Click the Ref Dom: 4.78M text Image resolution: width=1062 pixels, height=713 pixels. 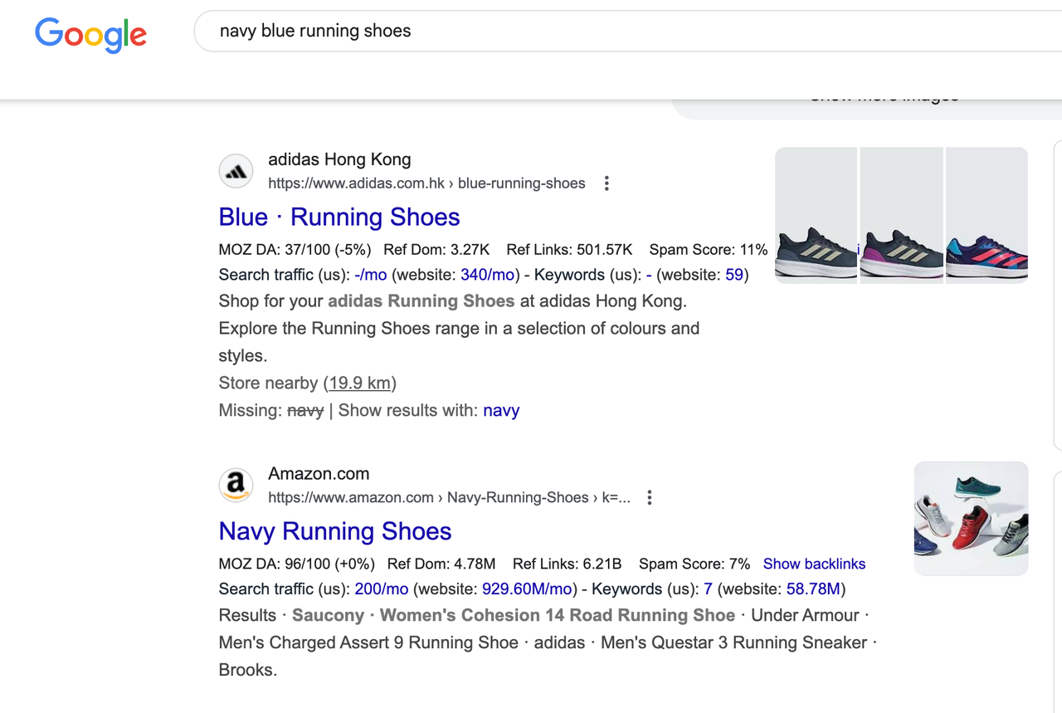pyautogui.click(x=441, y=564)
